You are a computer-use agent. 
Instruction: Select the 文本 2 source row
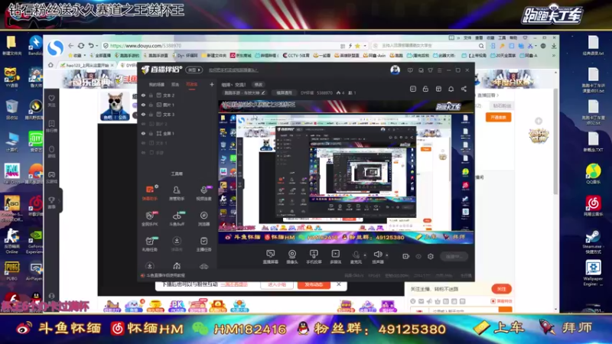pos(177,95)
